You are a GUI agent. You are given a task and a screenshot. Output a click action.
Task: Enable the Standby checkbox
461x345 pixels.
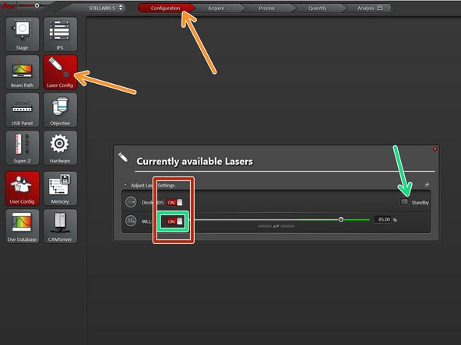click(404, 202)
